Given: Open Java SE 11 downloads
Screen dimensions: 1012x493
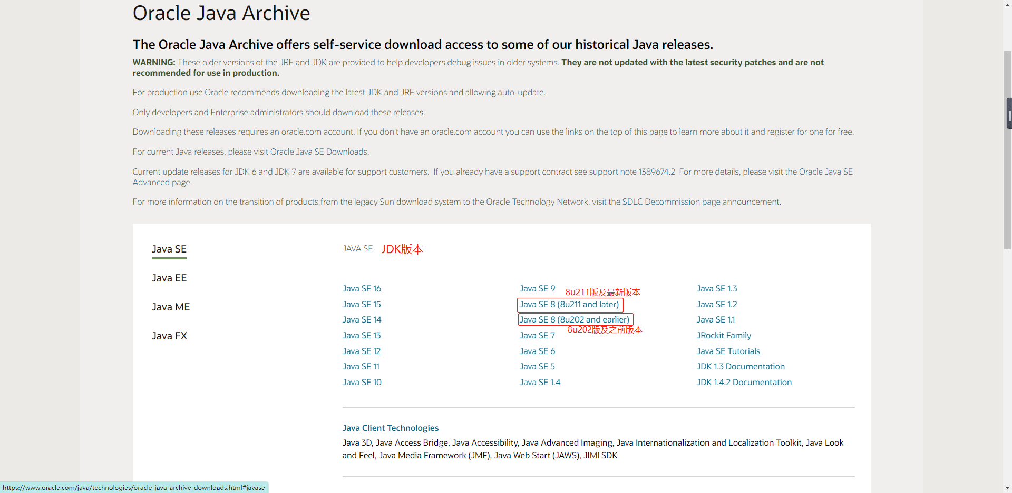Looking at the screenshot, I should tap(361, 366).
